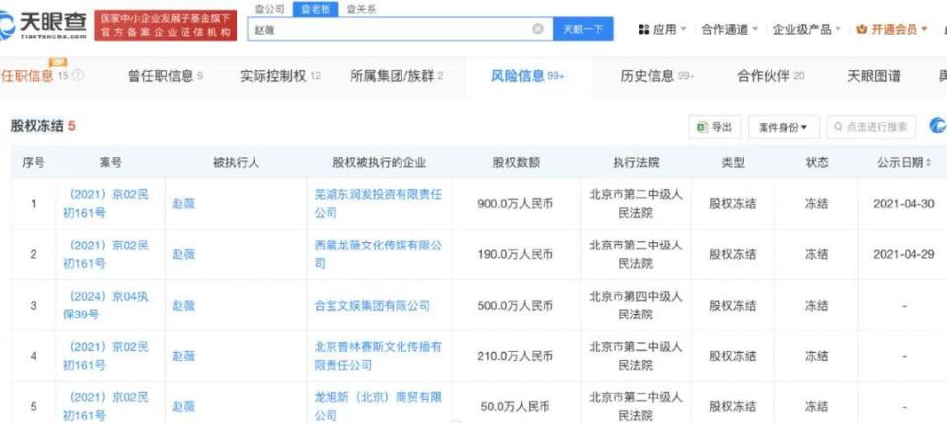Click the 50.0万人民币 amount cell
Viewport: 947px width, 423px height.
(515, 406)
